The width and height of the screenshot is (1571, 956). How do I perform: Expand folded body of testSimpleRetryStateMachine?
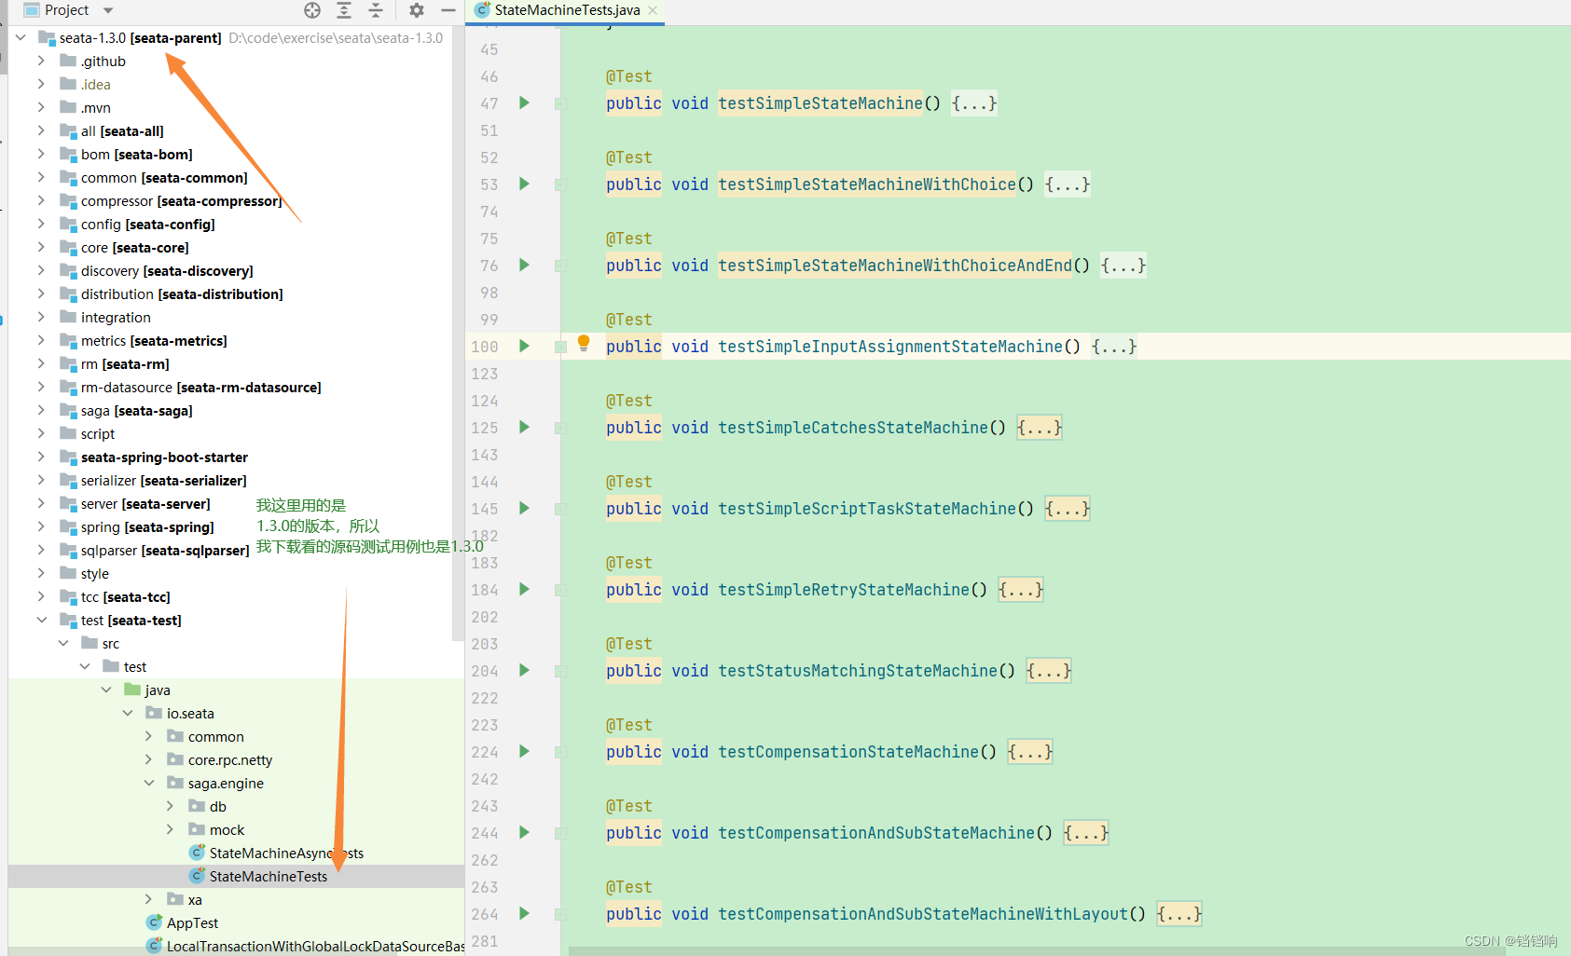pos(1021,590)
